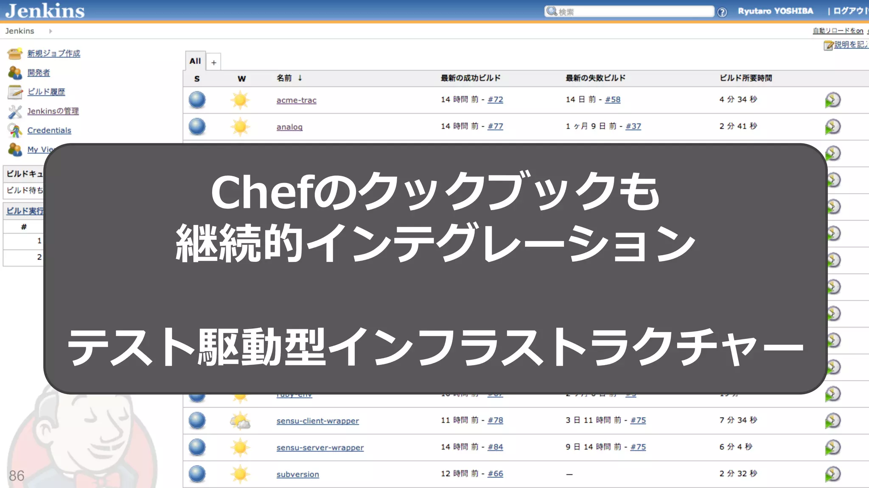This screenshot has width=869, height=488.
Task: Add a new view with plus tab
Action: click(214, 63)
